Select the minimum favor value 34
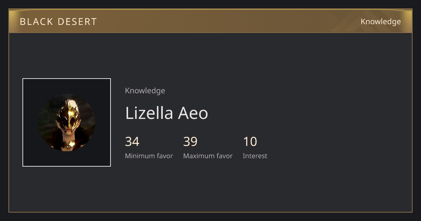421x221 pixels. pyautogui.click(x=132, y=142)
